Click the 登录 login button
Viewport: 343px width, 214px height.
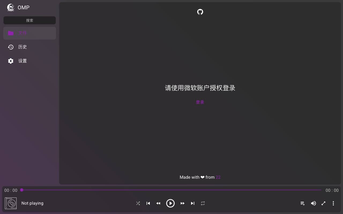(200, 102)
